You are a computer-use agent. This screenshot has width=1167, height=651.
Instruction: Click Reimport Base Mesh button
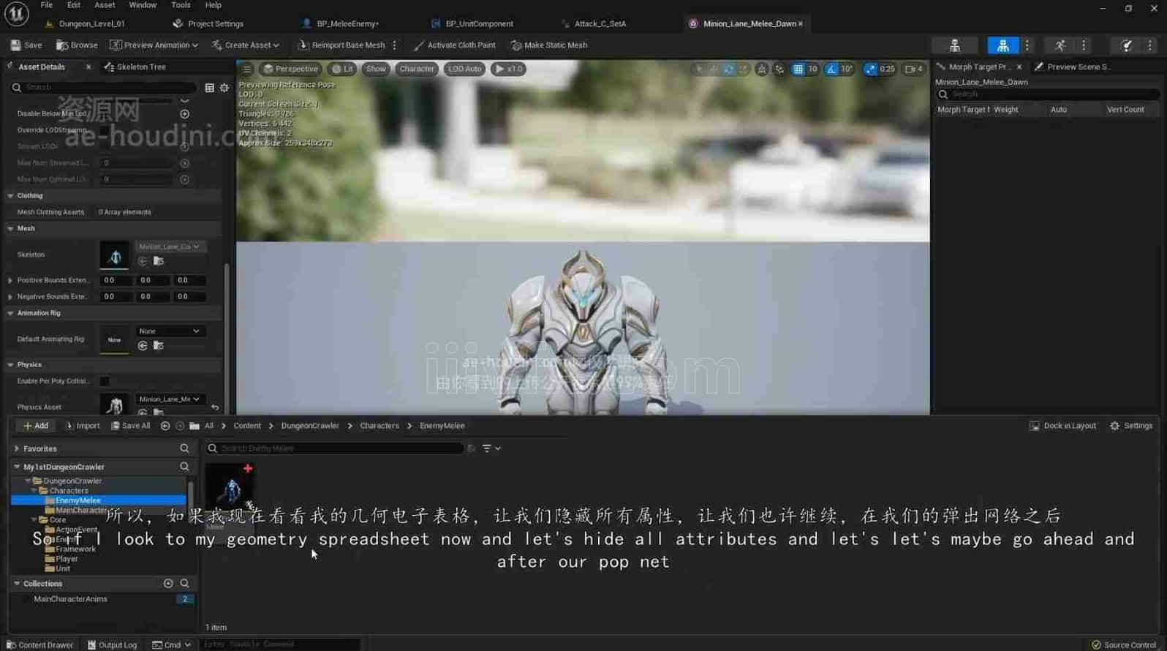341,45
